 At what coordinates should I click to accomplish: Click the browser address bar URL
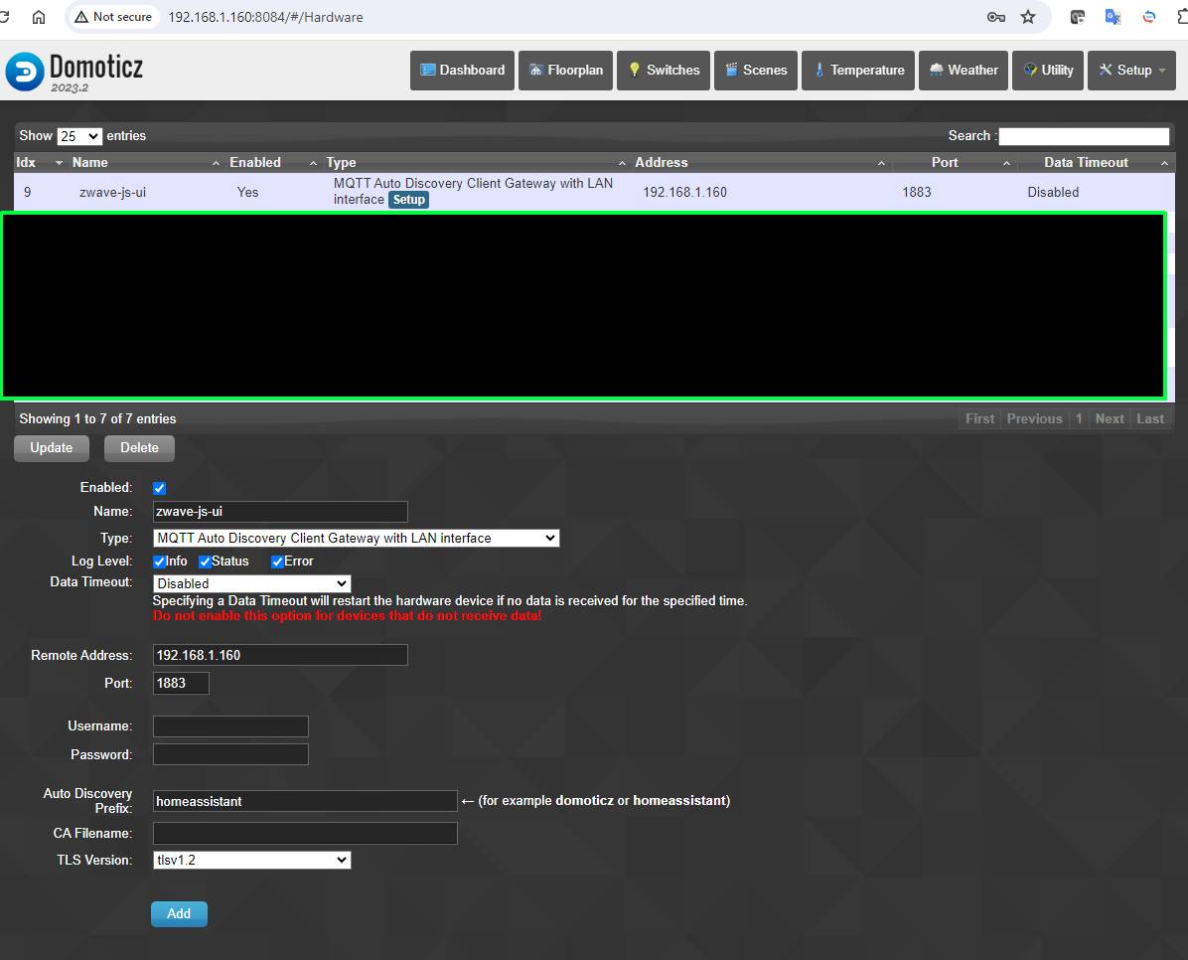click(265, 17)
